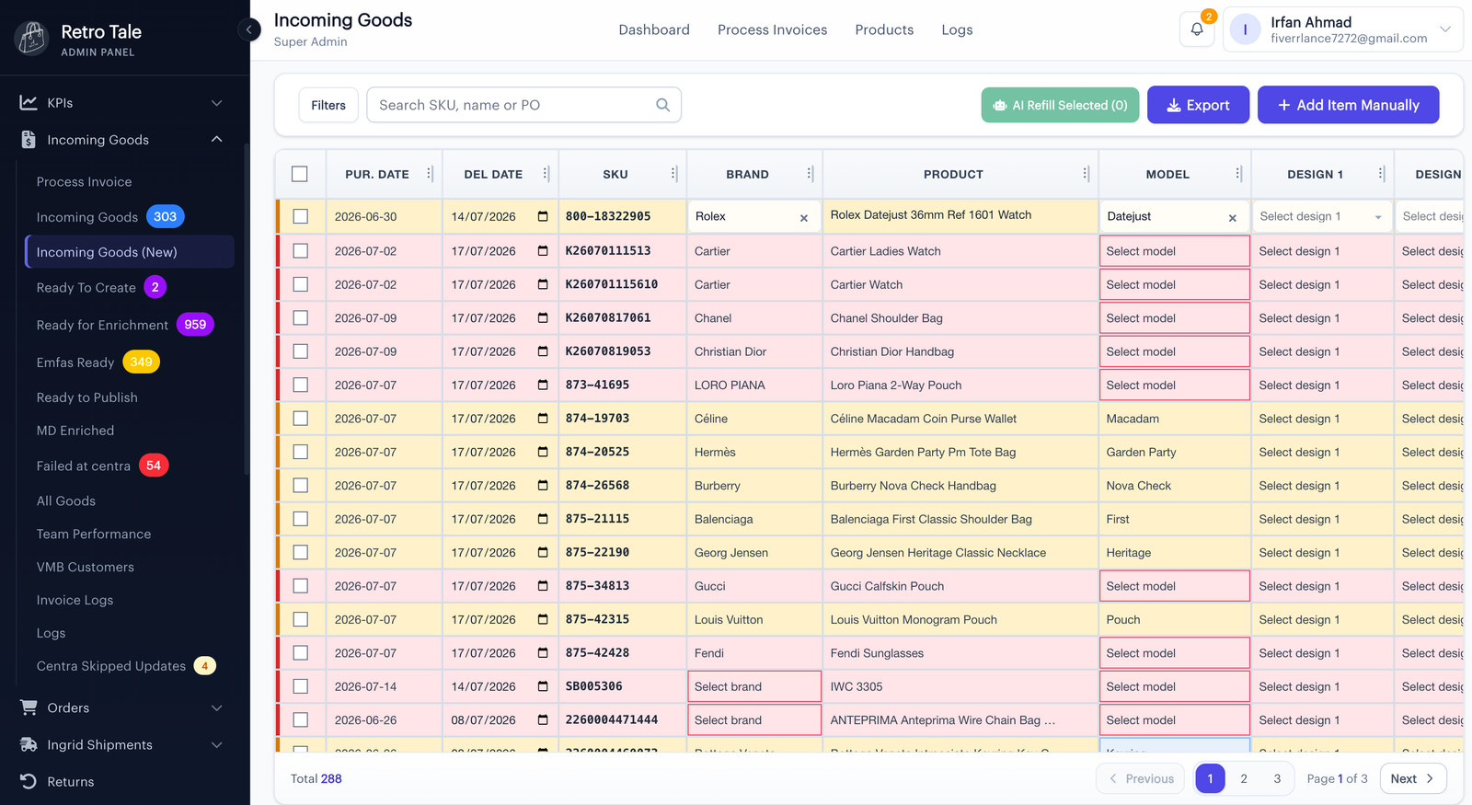This screenshot has width=1472, height=805.
Task: Click the Filters button
Action: coord(328,105)
